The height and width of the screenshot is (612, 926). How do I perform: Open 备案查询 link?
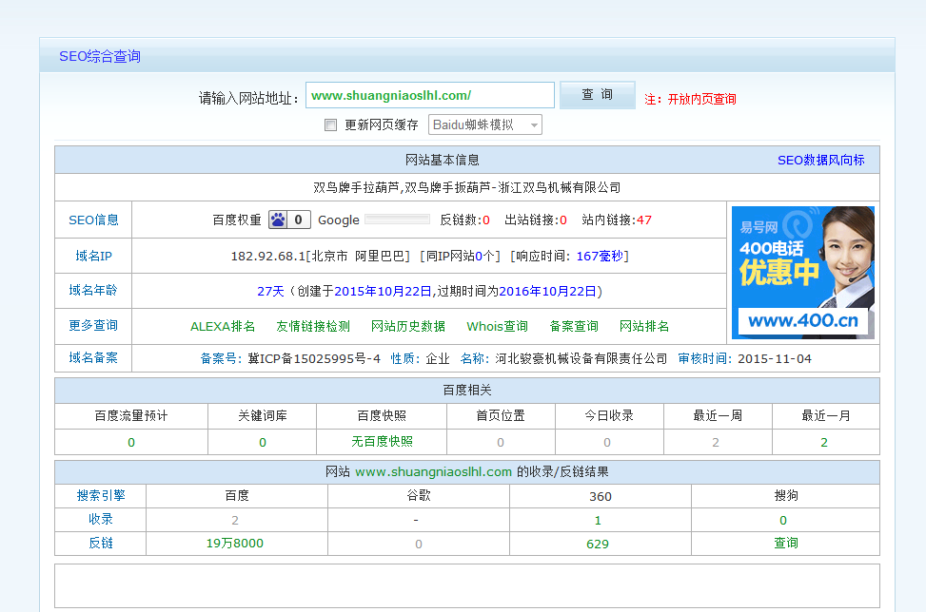pos(574,327)
